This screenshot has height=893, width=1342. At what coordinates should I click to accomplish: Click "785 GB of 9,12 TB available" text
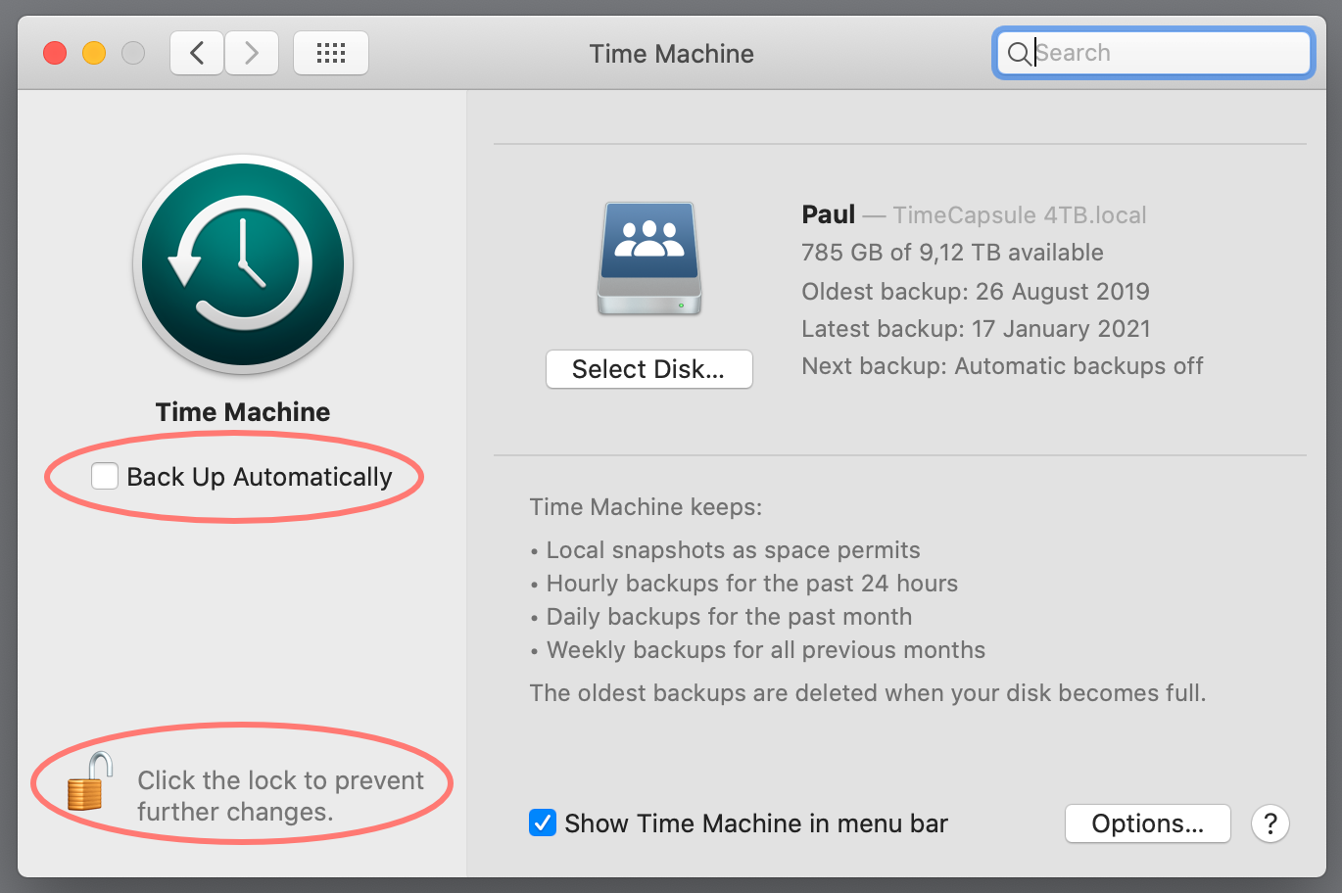(x=952, y=253)
